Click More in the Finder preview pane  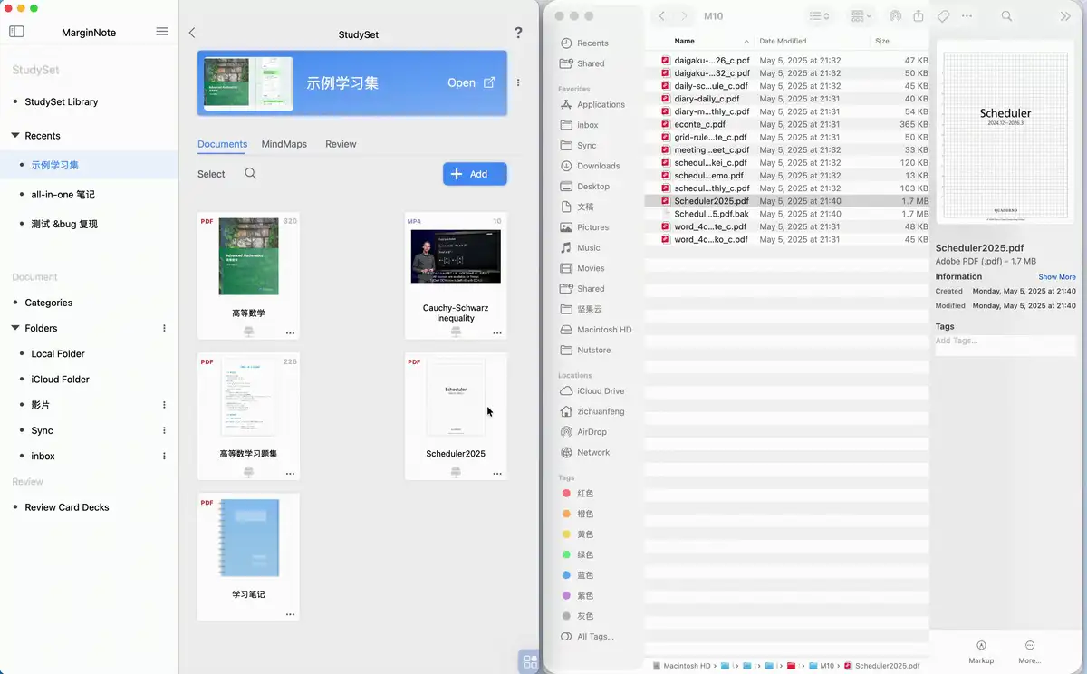tap(1030, 652)
